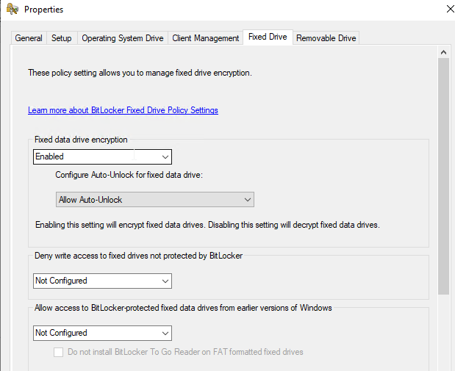
Task: Expand Deny write access dropdown
Action: click(102, 281)
